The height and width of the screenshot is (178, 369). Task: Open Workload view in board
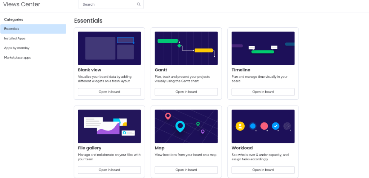pyautogui.click(x=263, y=170)
